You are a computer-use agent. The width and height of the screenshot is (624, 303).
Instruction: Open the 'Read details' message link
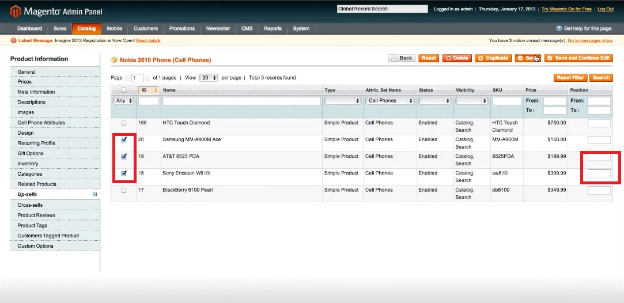coord(148,40)
